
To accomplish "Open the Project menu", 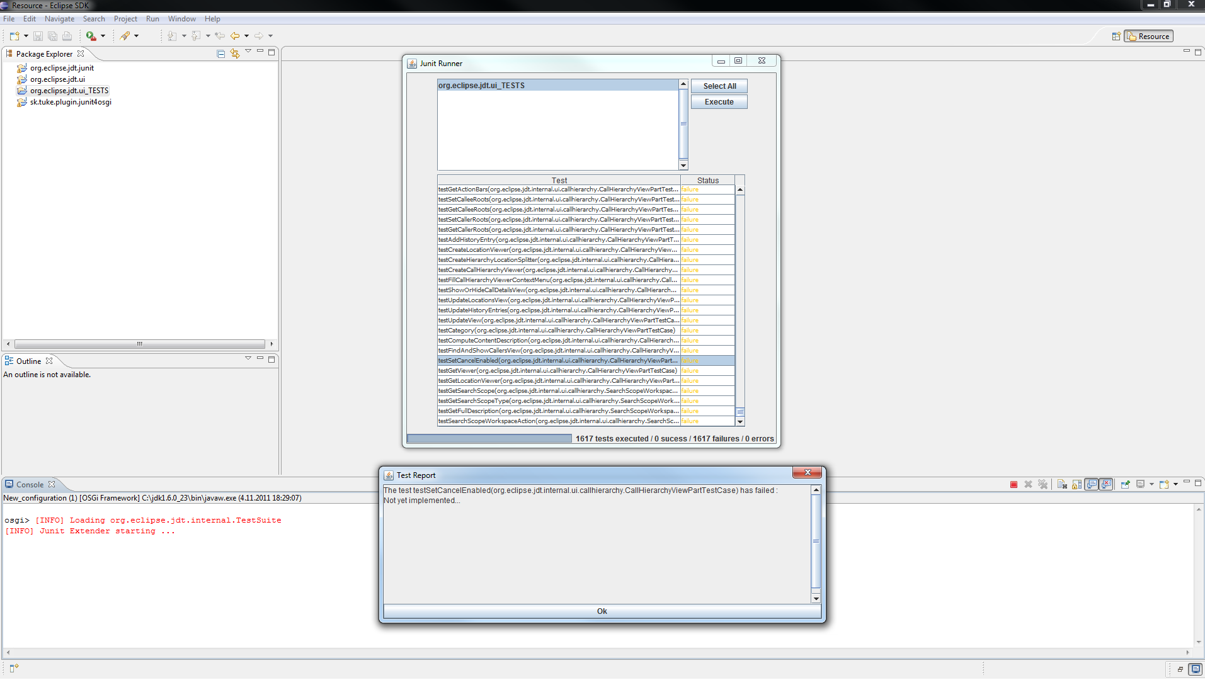I will point(125,19).
